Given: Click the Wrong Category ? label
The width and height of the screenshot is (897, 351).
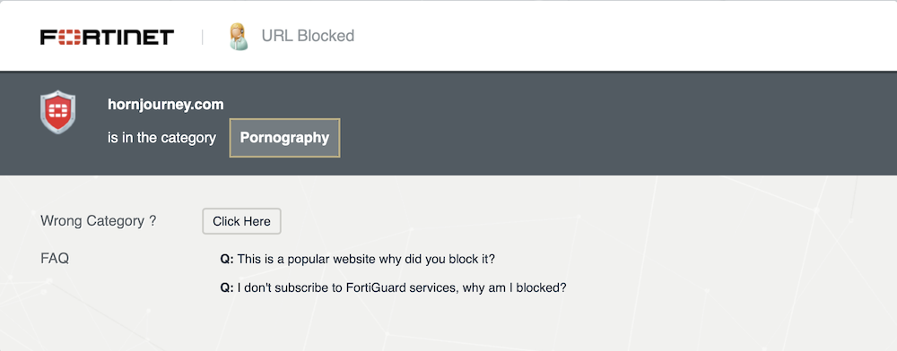Looking at the screenshot, I should [99, 221].
